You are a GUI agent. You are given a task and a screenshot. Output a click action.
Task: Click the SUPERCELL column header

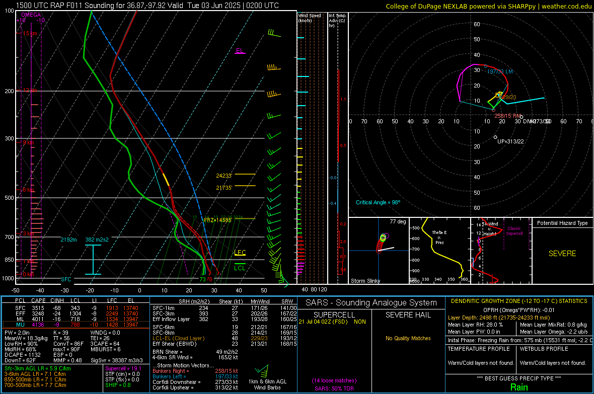334,315
